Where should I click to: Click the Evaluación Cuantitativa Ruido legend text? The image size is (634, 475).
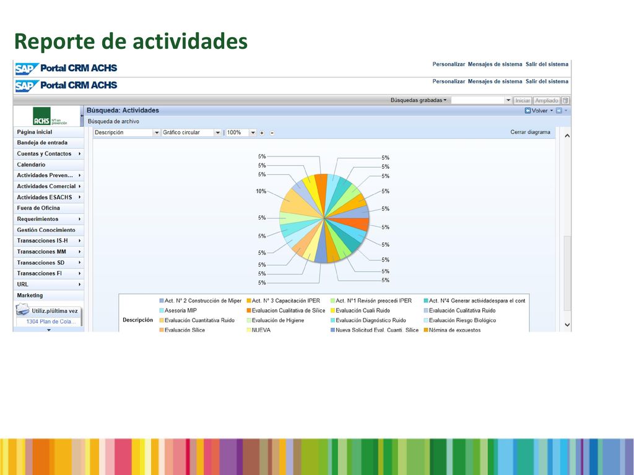(x=199, y=320)
